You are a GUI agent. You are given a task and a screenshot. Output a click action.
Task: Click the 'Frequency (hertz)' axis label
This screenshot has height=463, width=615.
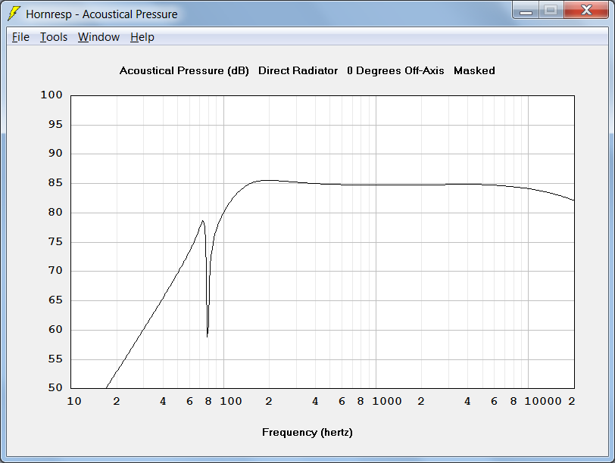tap(307, 433)
